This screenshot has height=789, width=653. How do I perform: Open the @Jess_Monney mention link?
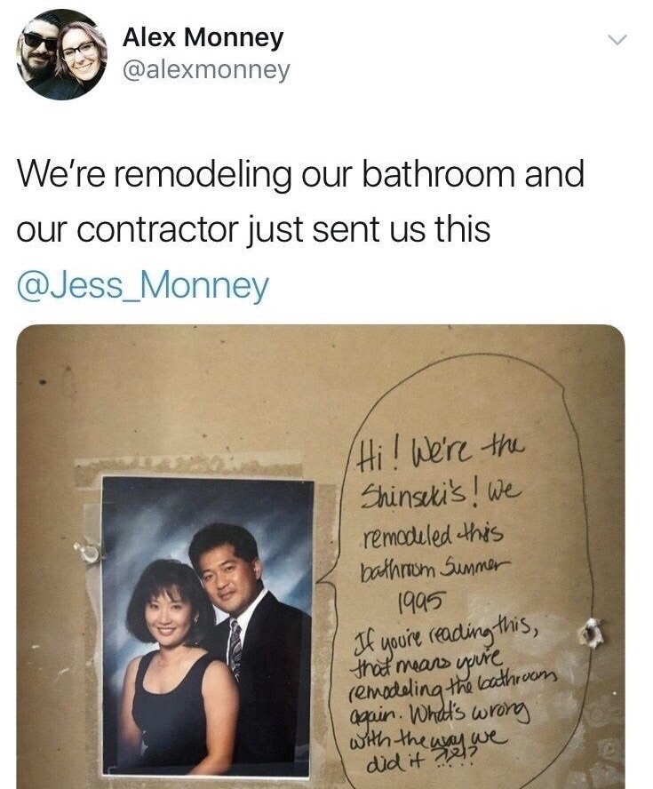pos(143,285)
